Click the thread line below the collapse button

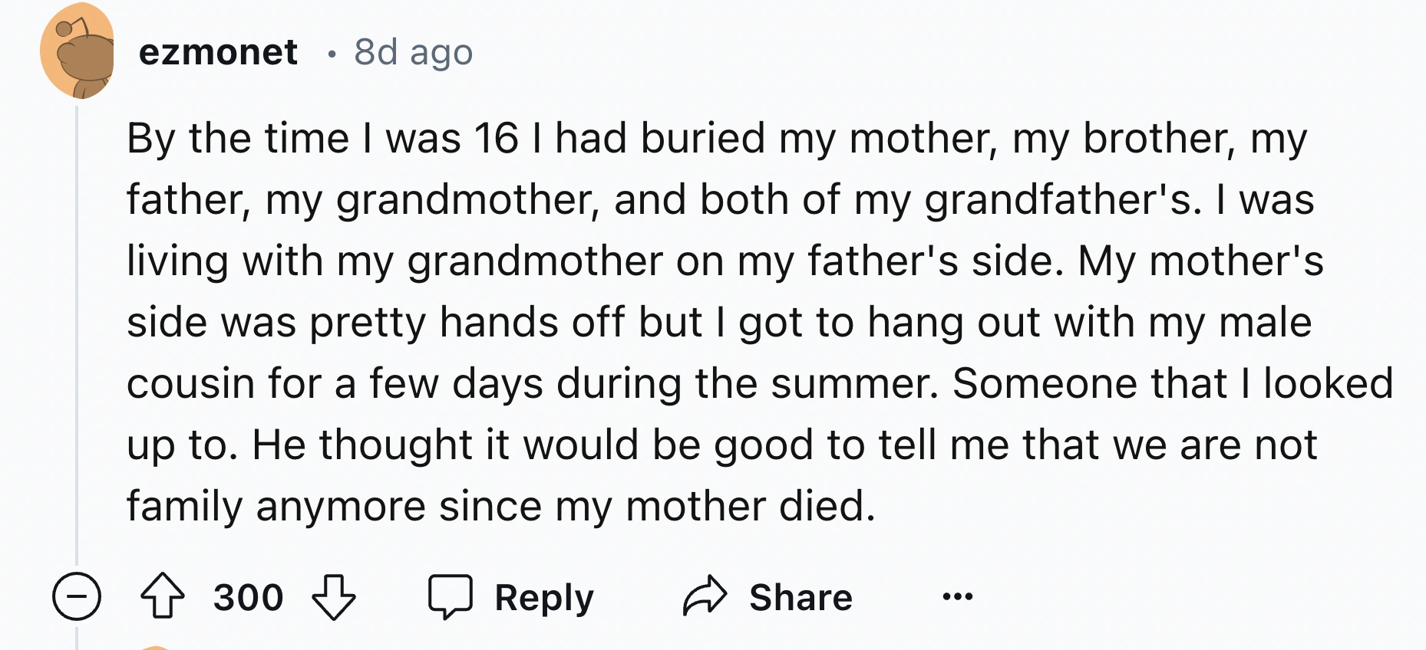pos(77,636)
